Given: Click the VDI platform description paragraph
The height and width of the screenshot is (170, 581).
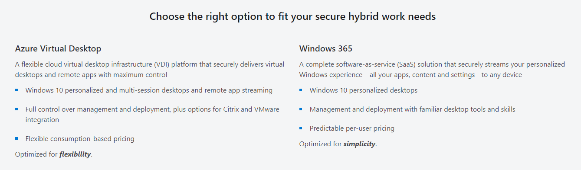Looking at the screenshot, I should 150,69.
